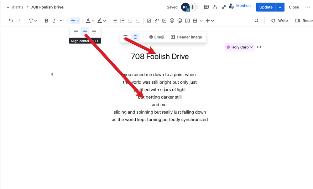The image size is (313, 189).
Task: Open the comments panel
Action: 206,7
